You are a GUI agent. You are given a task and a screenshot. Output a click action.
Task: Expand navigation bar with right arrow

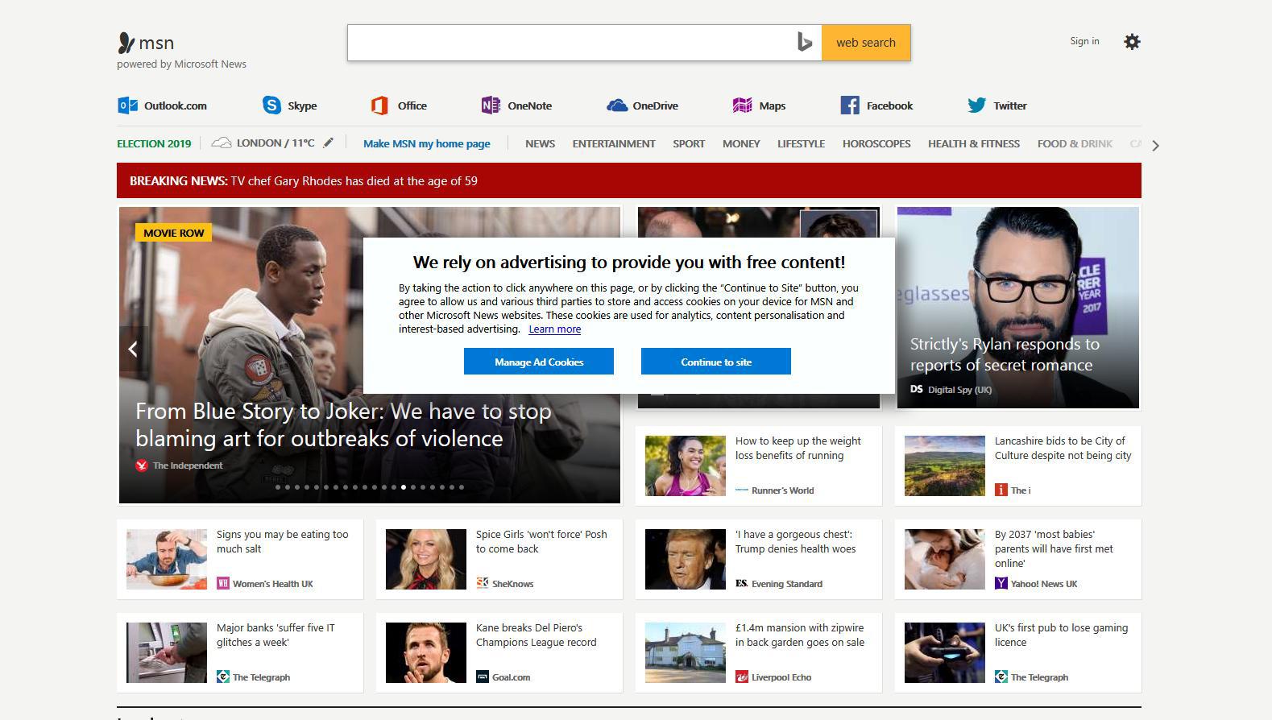point(1155,146)
